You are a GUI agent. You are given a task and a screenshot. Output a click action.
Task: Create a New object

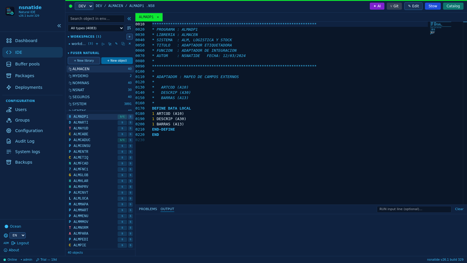point(117,60)
